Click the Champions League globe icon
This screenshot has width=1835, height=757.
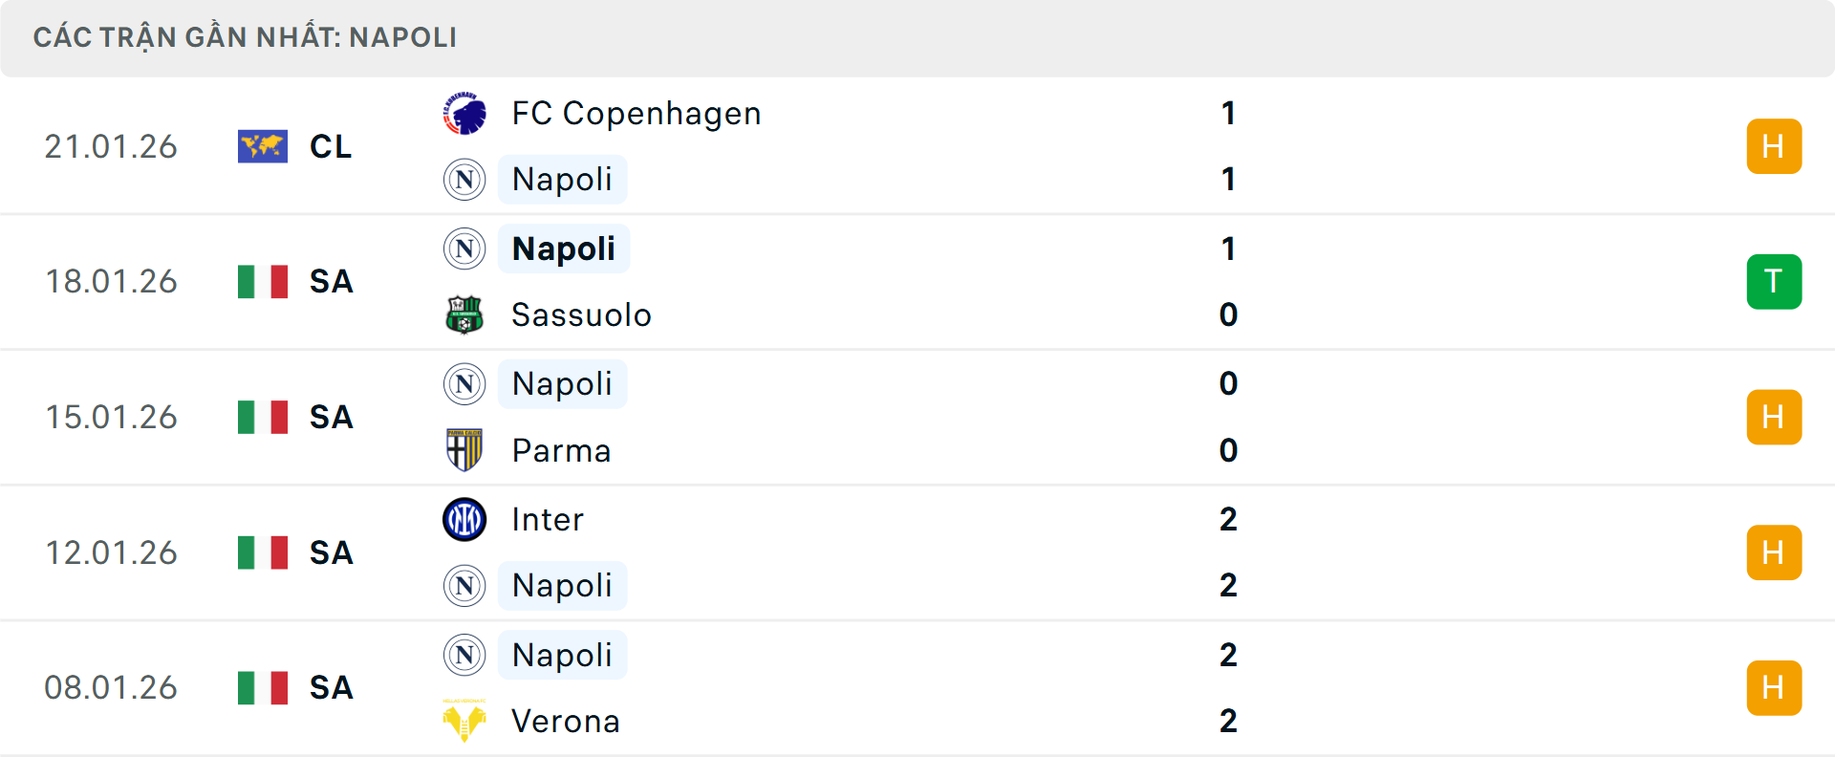pyautogui.click(x=263, y=146)
